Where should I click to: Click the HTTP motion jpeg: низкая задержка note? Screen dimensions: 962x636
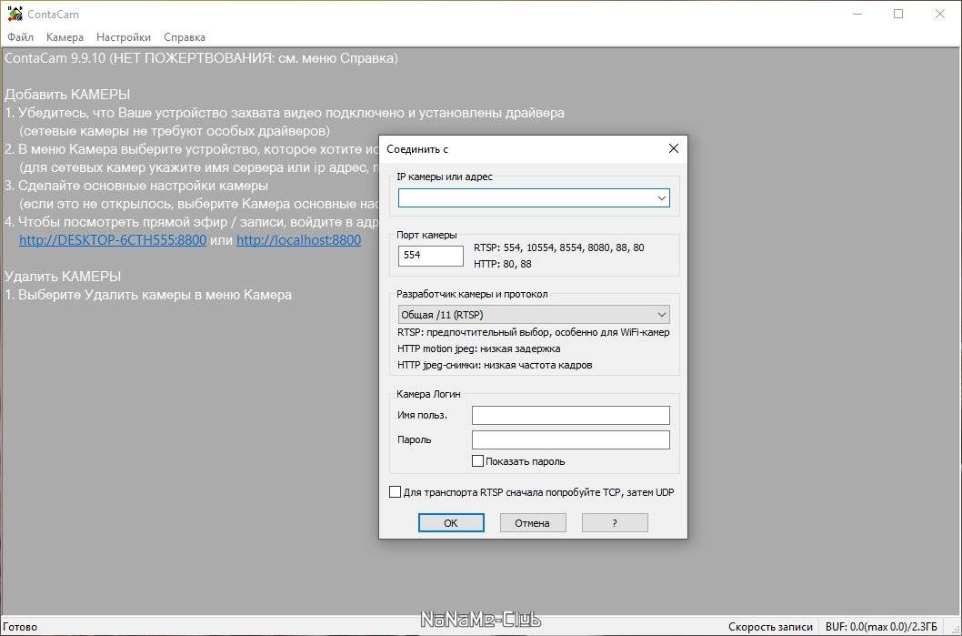tap(478, 348)
